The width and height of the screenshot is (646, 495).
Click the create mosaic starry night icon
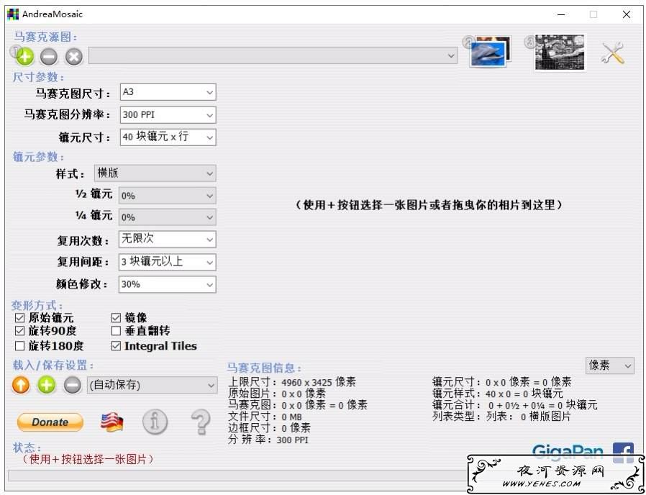tap(560, 52)
